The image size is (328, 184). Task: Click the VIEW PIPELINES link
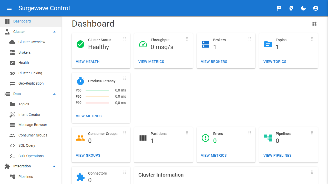[x=277, y=155]
